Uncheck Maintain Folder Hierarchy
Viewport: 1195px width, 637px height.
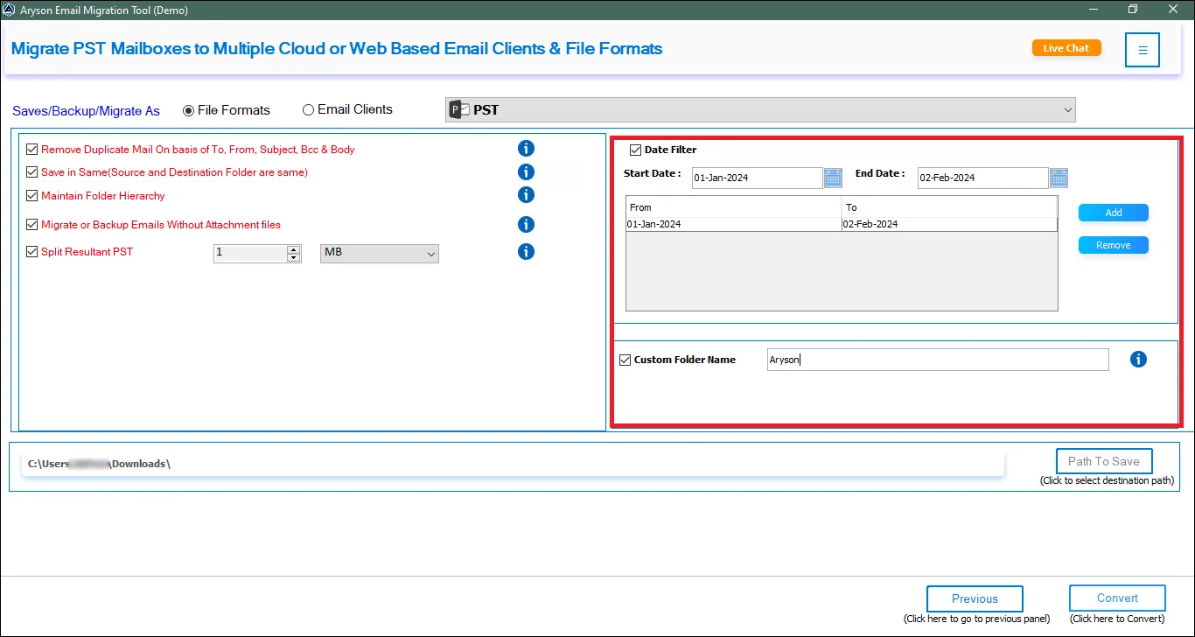32,196
